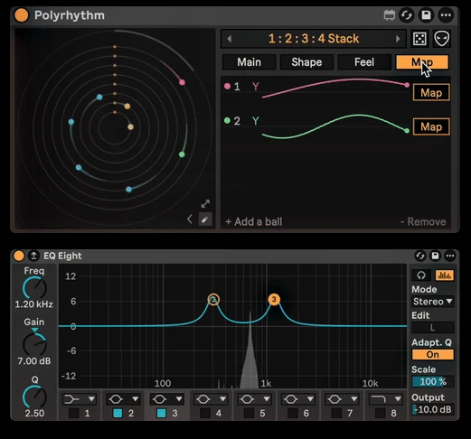The width and height of the screenshot is (471, 439).
Task: Click the Map button for ball 1
Action: (x=431, y=93)
